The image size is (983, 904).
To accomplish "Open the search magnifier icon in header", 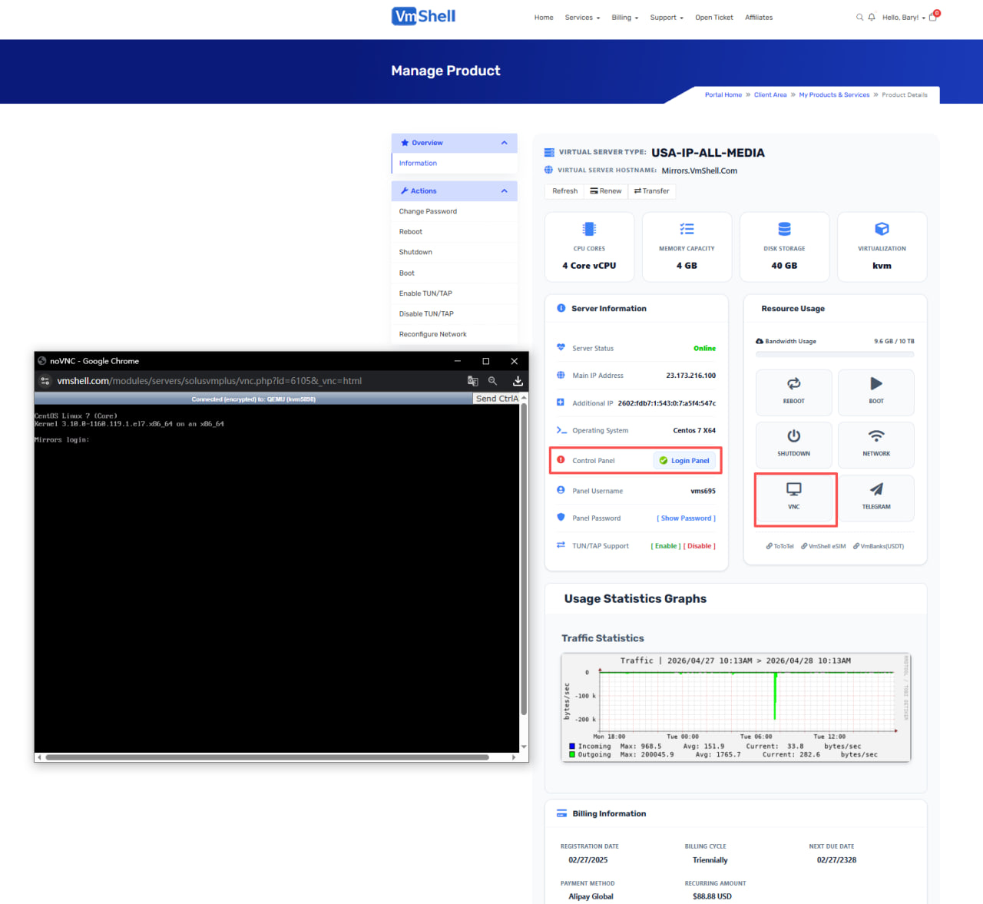I will (859, 17).
